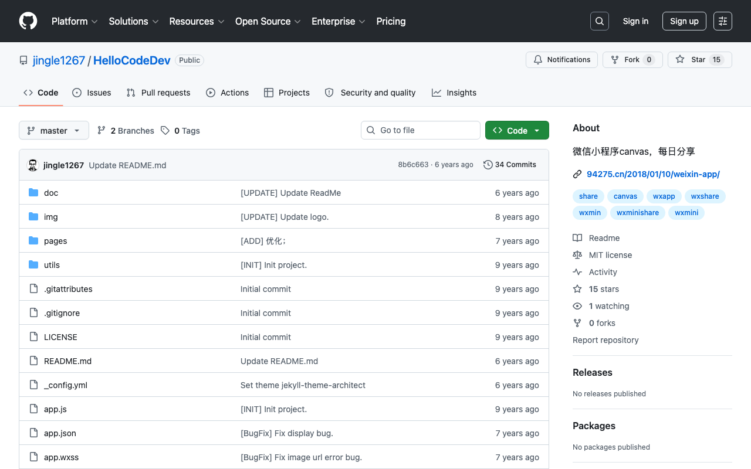Open the 94275.cn weixin-app link
Image resolution: width=751 pixels, height=469 pixels.
(653, 174)
